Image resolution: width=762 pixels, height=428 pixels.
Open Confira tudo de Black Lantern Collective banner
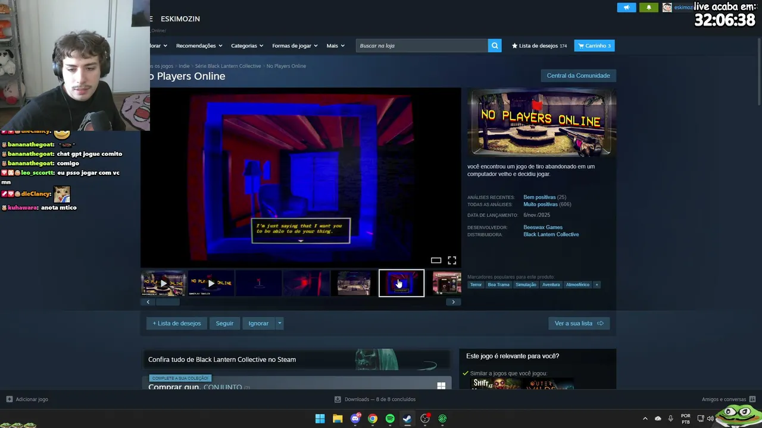coord(296,360)
